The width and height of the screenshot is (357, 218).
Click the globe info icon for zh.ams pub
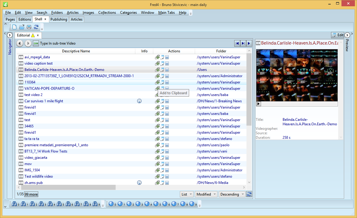(139, 182)
